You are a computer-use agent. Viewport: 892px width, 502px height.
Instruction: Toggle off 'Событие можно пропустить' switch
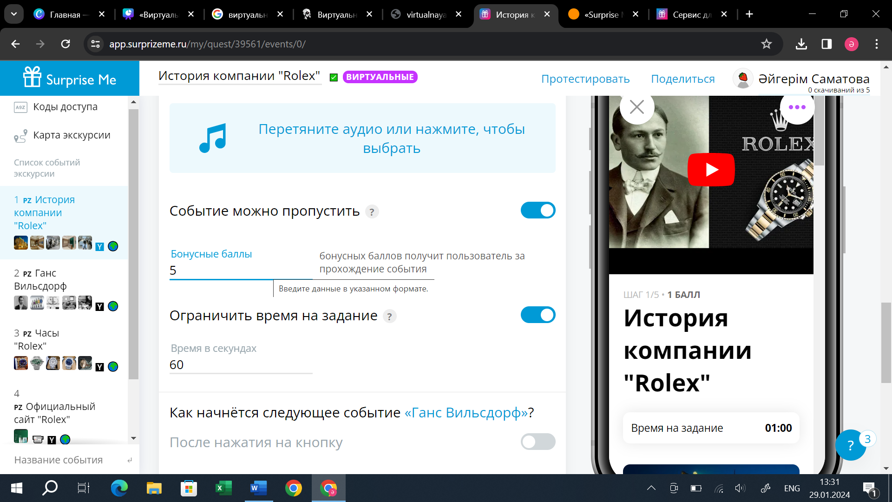[x=538, y=211]
